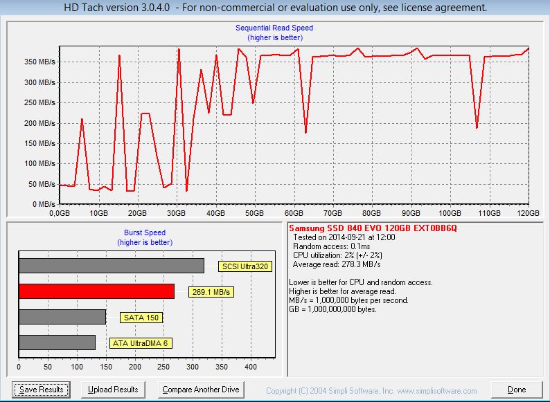Click the yellow 269.1 MB/s label
This screenshot has width=550, height=402.
(x=211, y=292)
